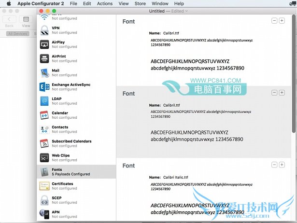
Task: Remove the Calibril.ttf font payload
Action: tap(274, 93)
